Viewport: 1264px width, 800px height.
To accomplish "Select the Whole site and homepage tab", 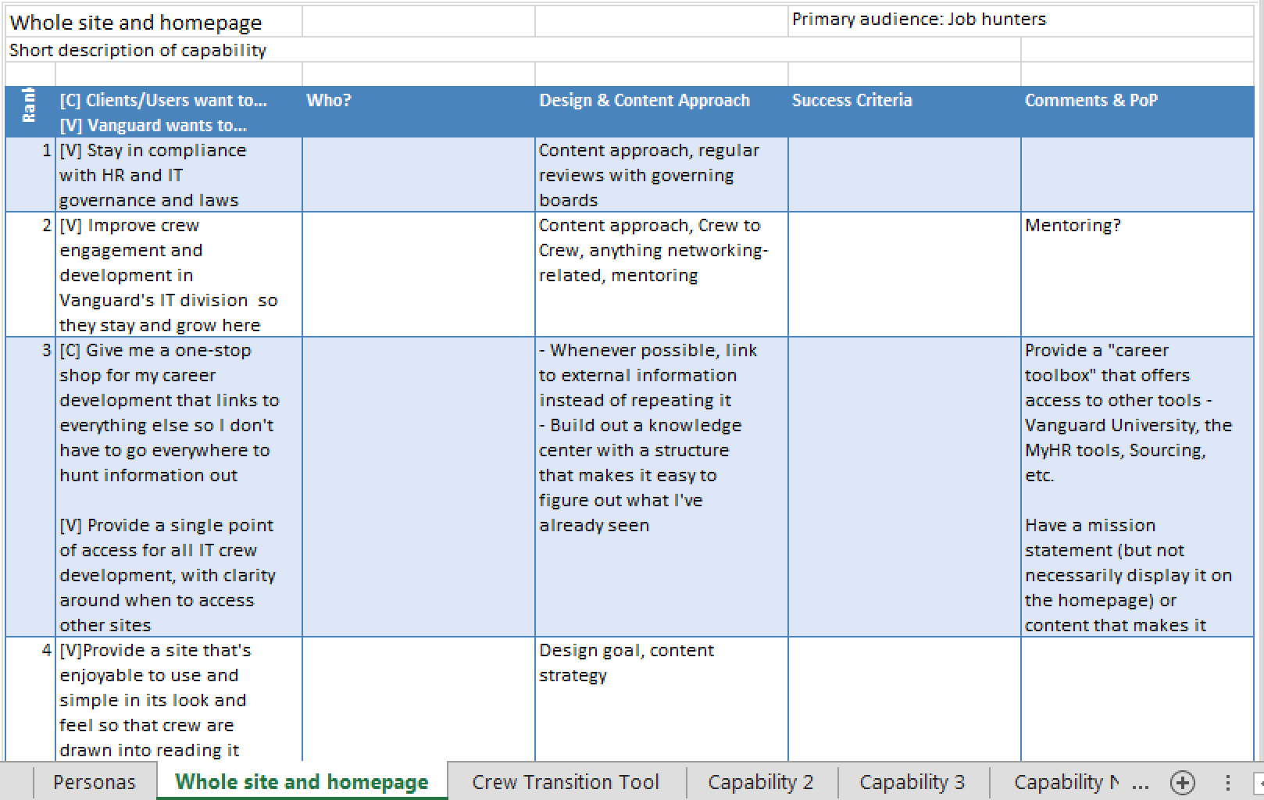I will click(x=302, y=782).
